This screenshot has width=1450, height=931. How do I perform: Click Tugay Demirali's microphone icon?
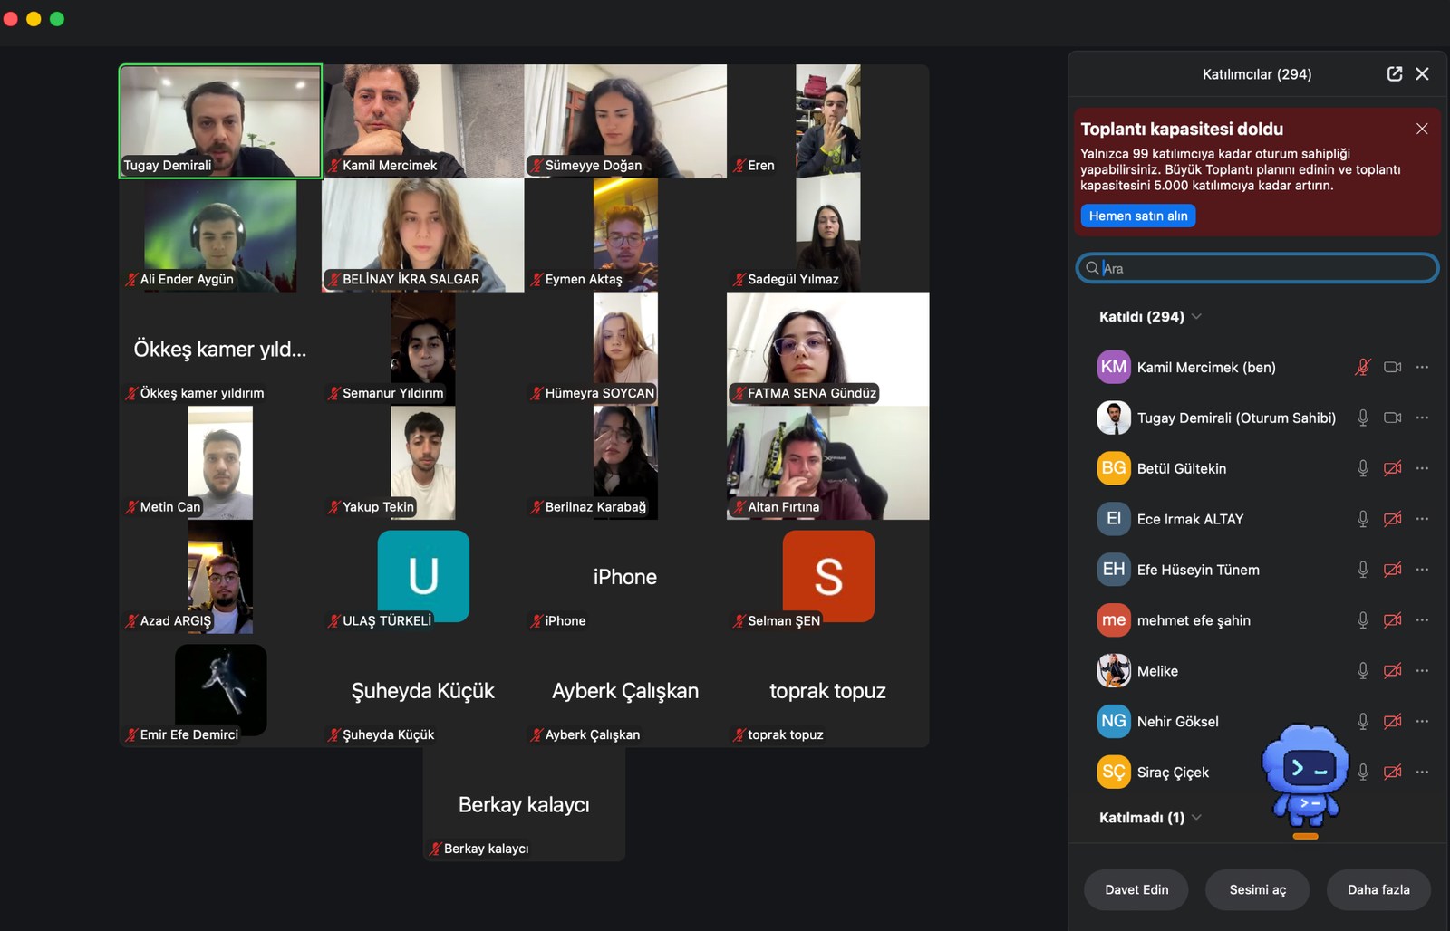[1362, 418]
